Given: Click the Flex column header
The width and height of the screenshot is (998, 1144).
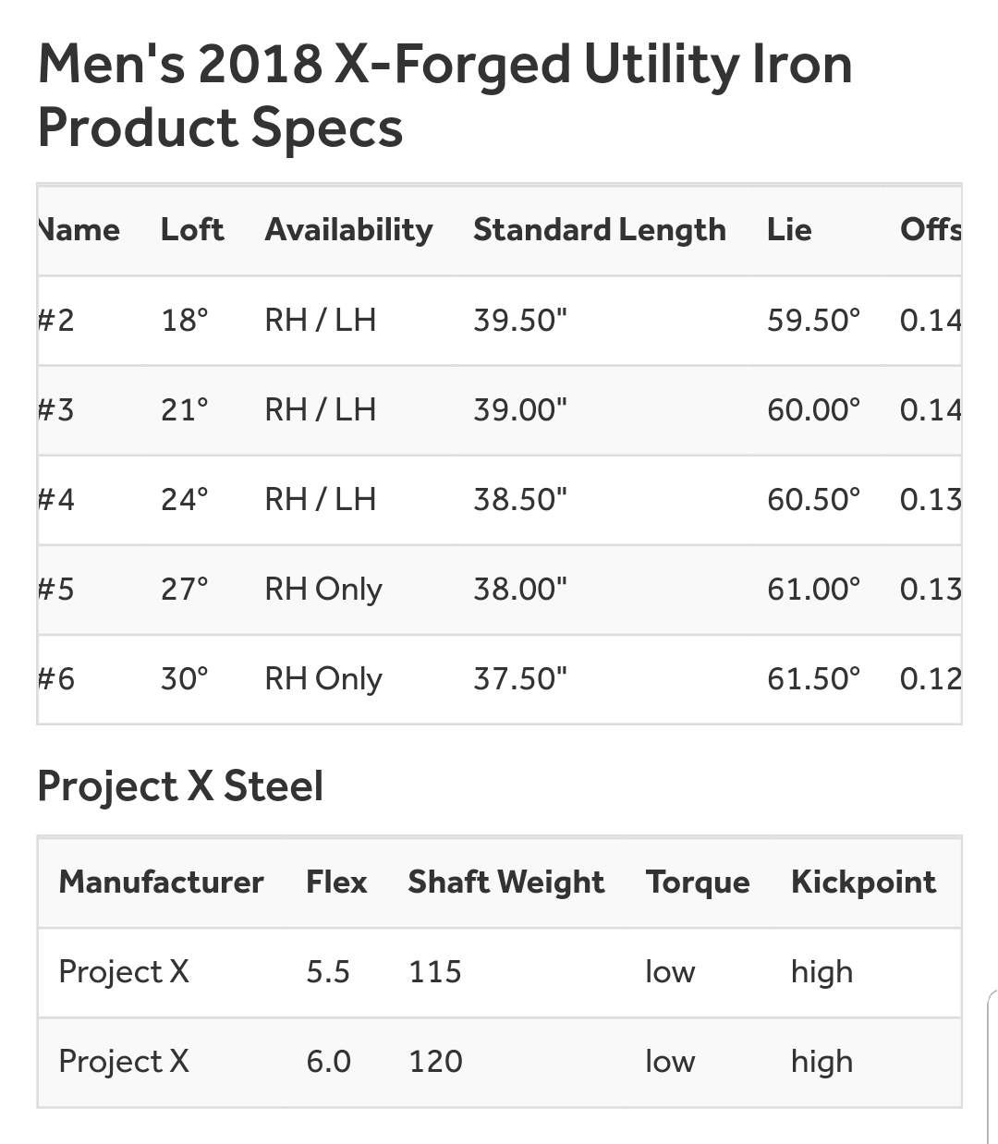Looking at the screenshot, I should (x=336, y=882).
